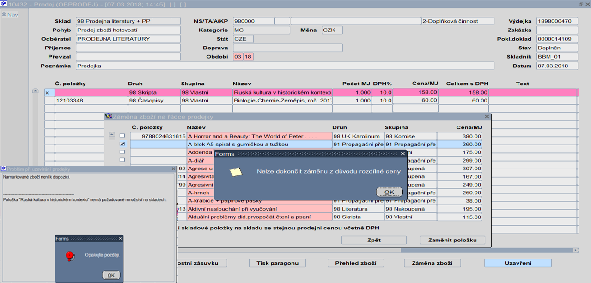Click into the Poznámka field
591x283 pixels.
click(x=284, y=66)
